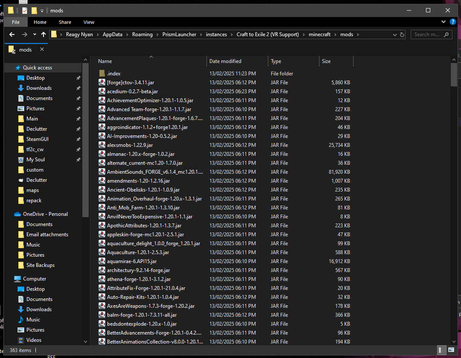This screenshot has height=358, width=461.
Task: Open the recent locations dropdown arrow
Action: coord(35,34)
